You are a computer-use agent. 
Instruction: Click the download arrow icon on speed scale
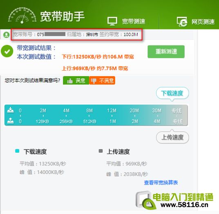[x=11, y=110]
